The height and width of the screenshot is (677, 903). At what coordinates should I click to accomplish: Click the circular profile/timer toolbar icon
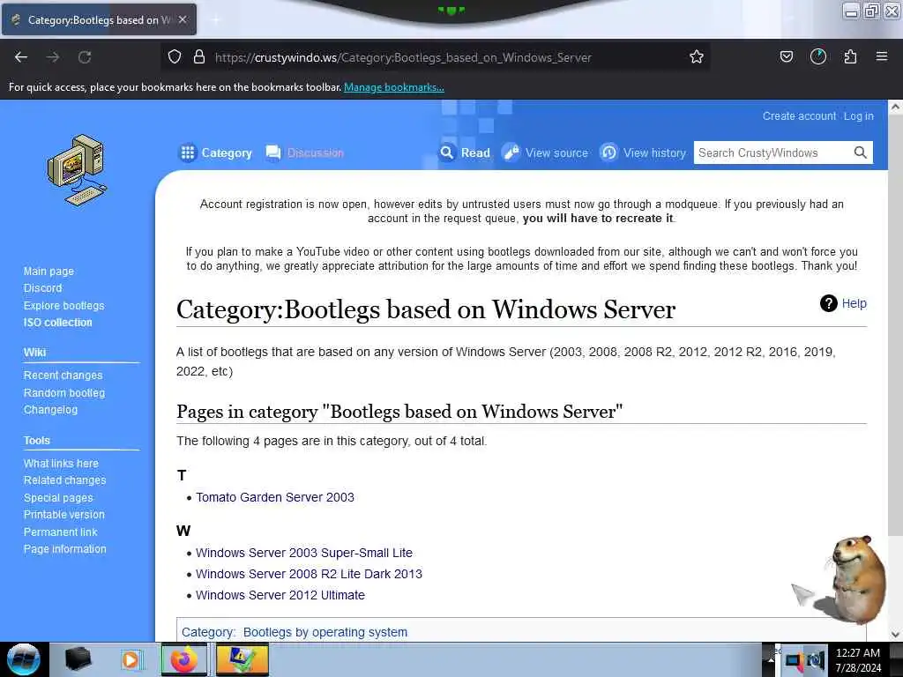pos(817,56)
